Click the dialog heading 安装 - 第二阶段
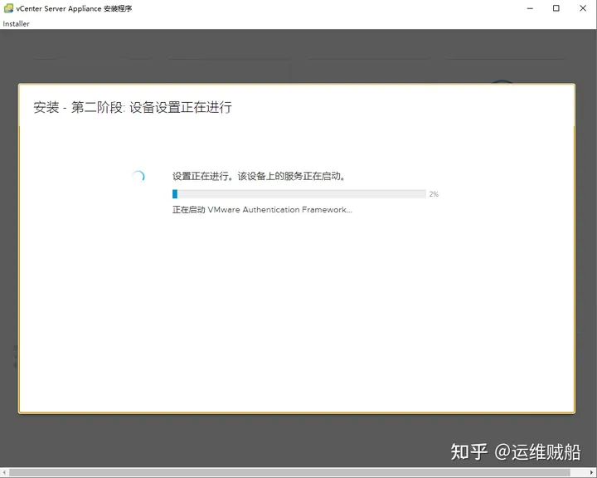The width and height of the screenshot is (597, 478). click(x=133, y=108)
